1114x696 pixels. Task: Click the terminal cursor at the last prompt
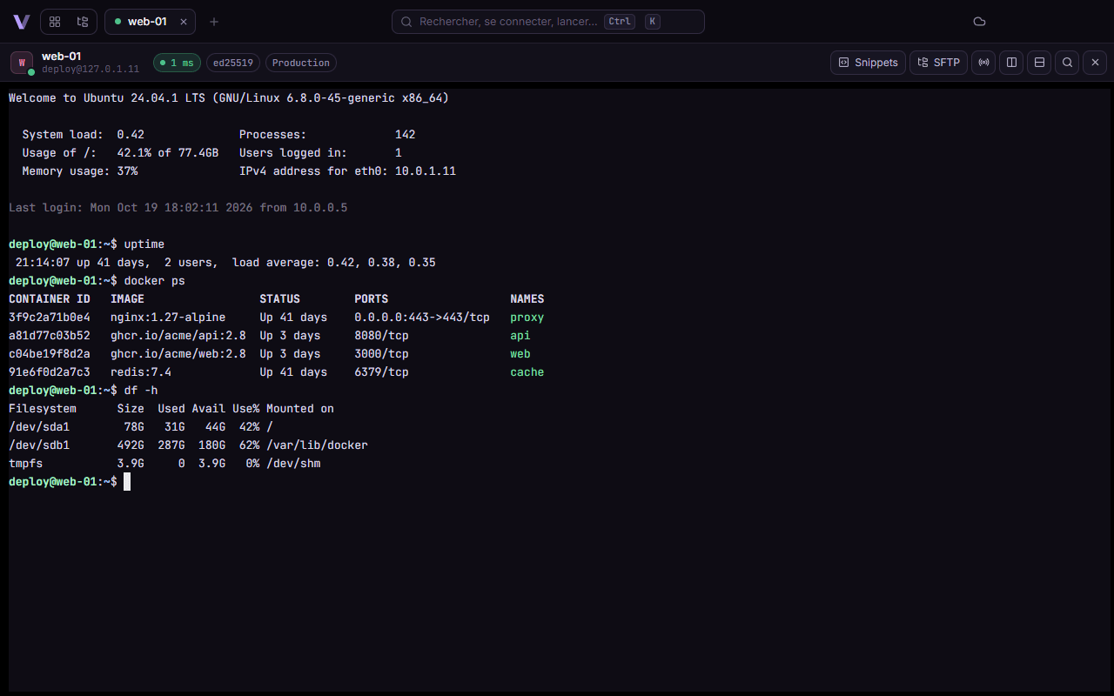(x=127, y=482)
